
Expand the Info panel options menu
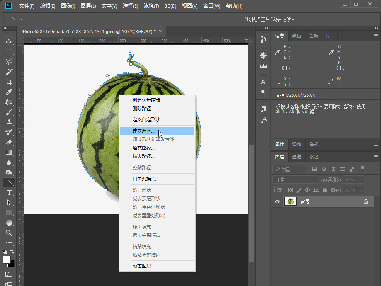tap(376, 36)
